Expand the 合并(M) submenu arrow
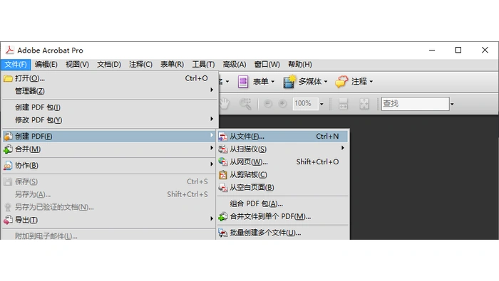Viewport: 499px width, 281px height. [212, 148]
